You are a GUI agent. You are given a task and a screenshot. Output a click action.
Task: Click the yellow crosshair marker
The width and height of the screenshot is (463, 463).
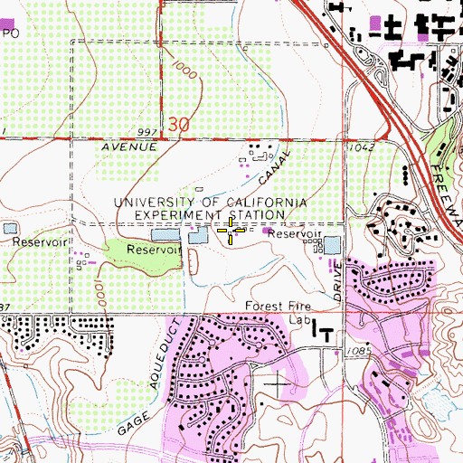[x=231, y=231]
